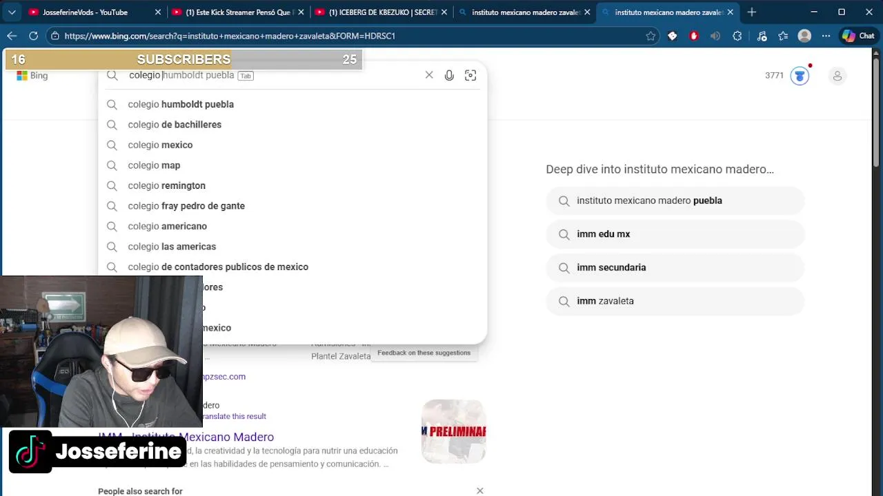The height and width of the screenshot is (496, 883).
Task: Open a new browser tab
Action: [x=752, y=12]
